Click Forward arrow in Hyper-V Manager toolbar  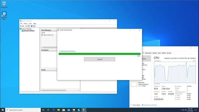(x=23, y=26)
